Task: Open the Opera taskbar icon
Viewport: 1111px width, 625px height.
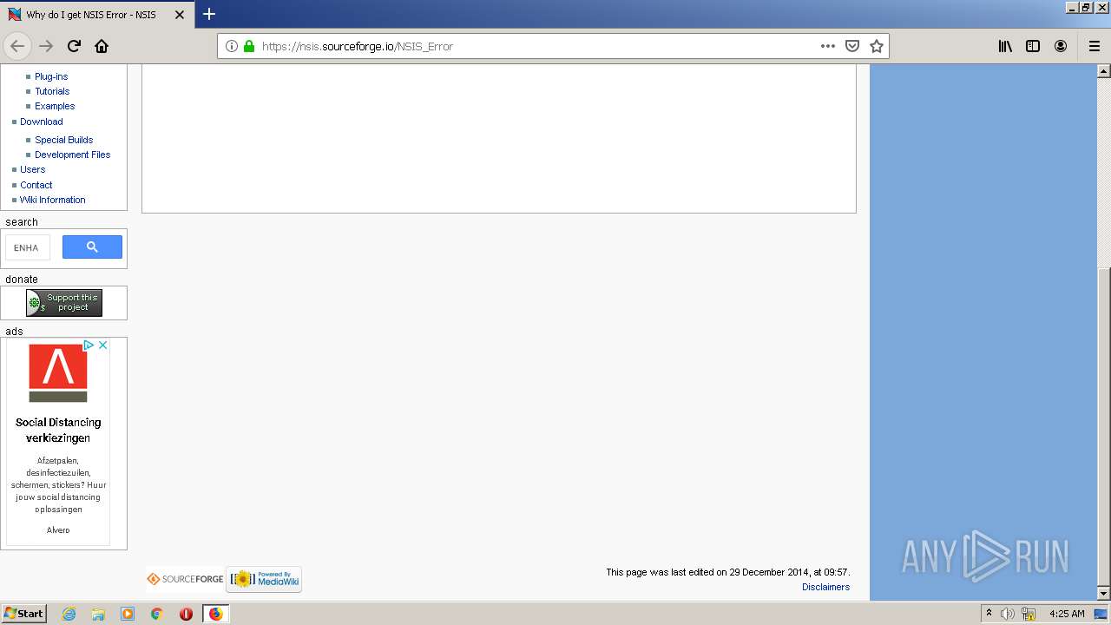Action: click(186, 614)
